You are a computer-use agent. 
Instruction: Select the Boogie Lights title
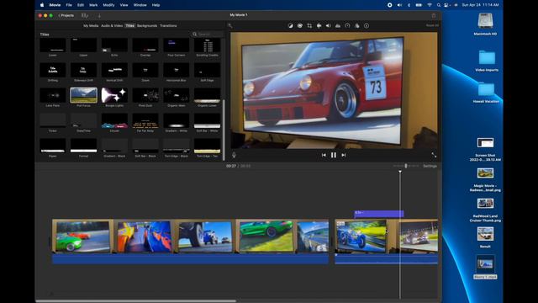114,95
